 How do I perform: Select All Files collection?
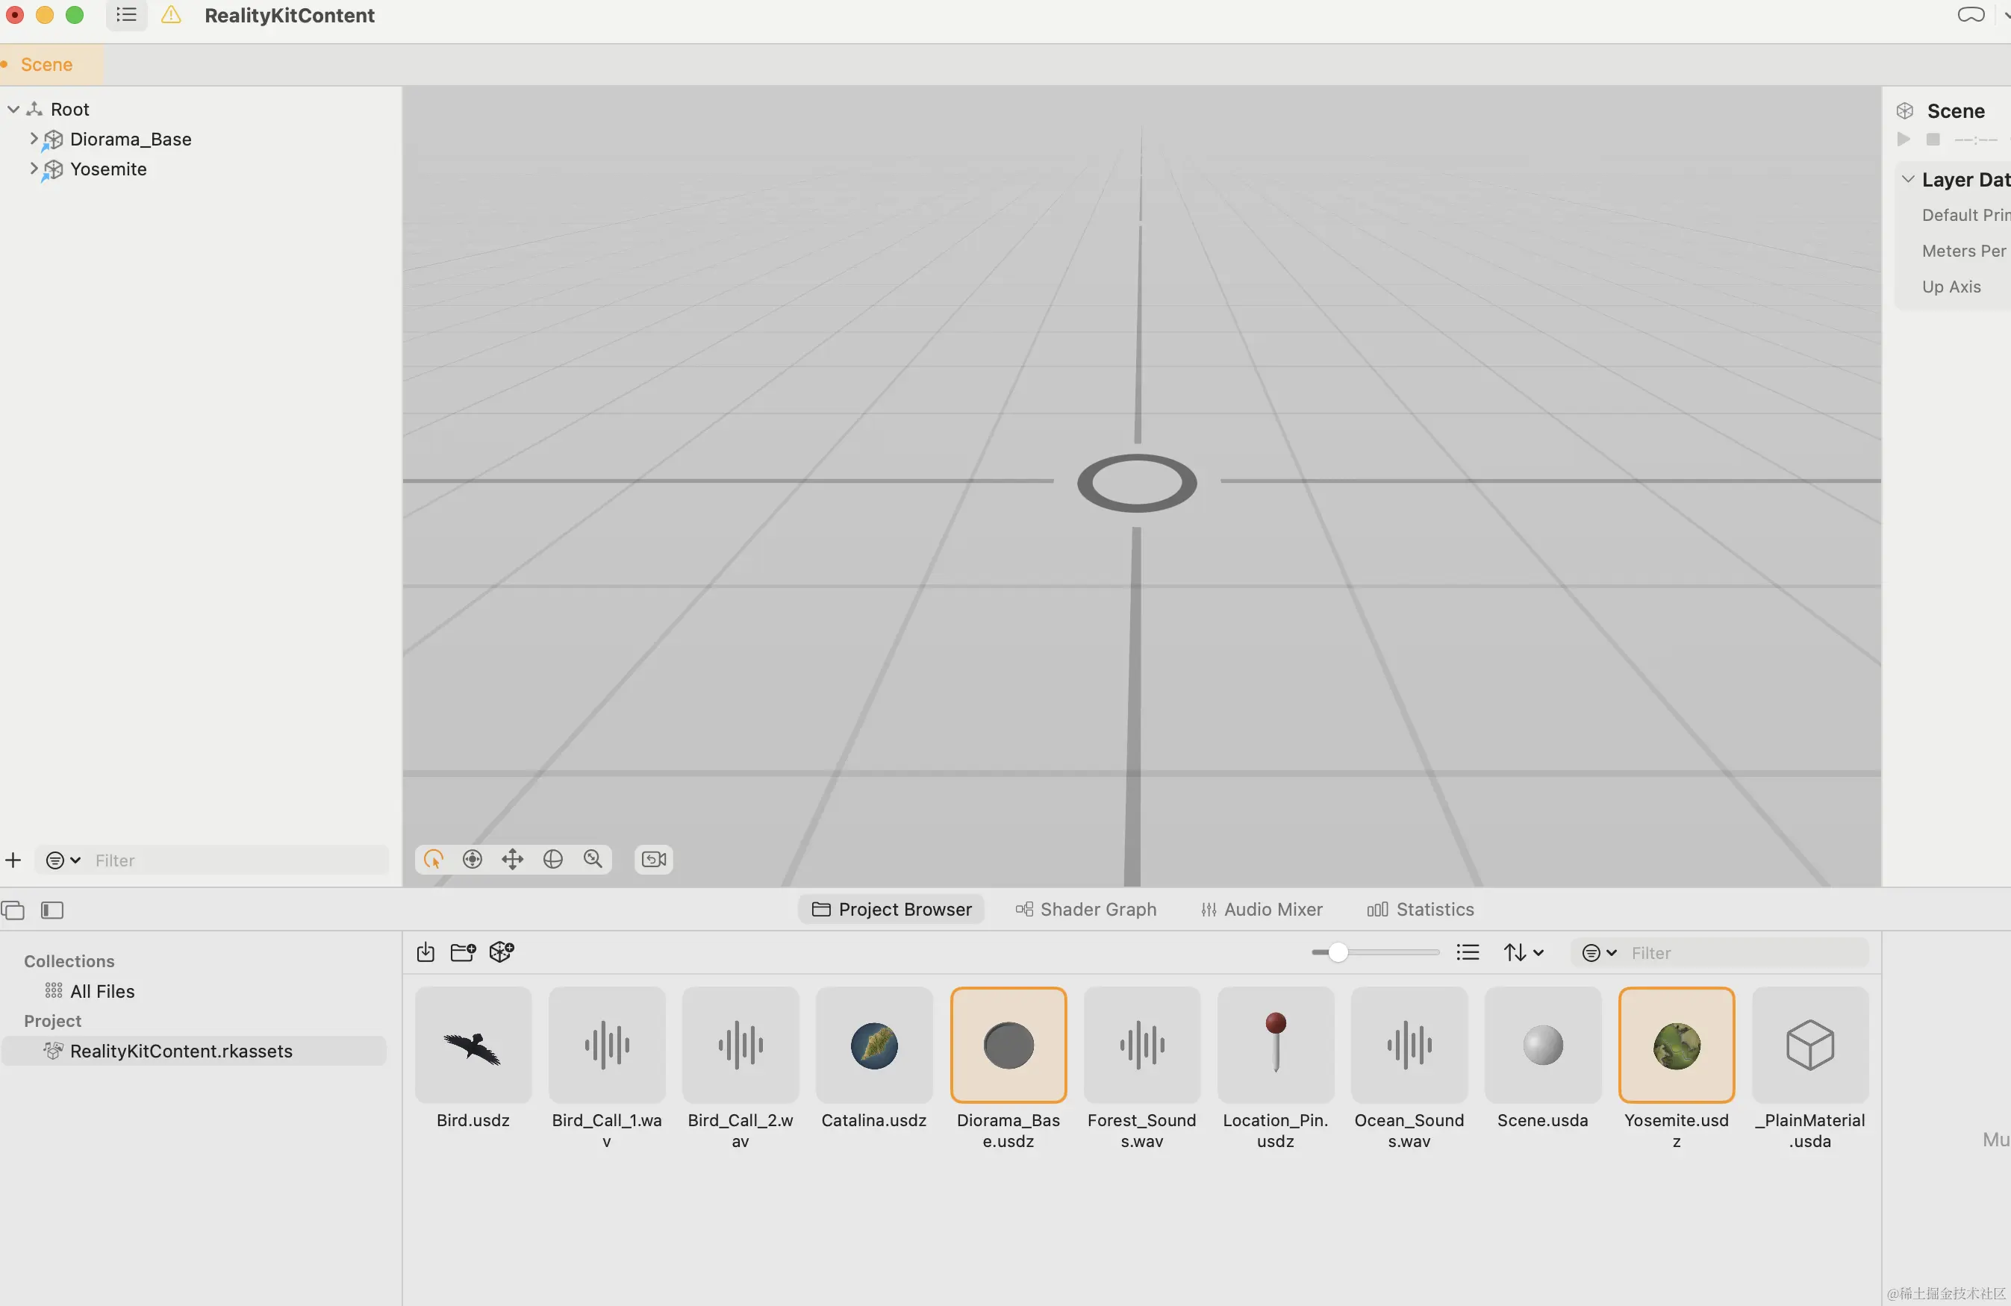click(102, 991)
